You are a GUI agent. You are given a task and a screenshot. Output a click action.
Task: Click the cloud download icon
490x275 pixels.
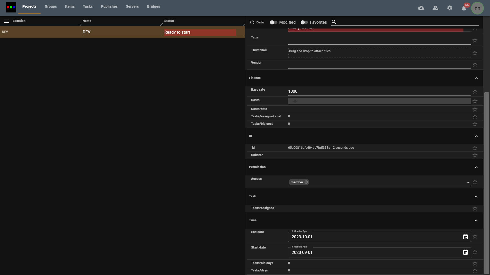tap(421, 8)
